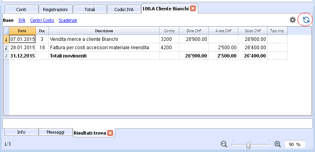The width and height of the screenshot is (315, 152).
Task: Click the zoom in magnifier icon
Action: click(278, 144)
